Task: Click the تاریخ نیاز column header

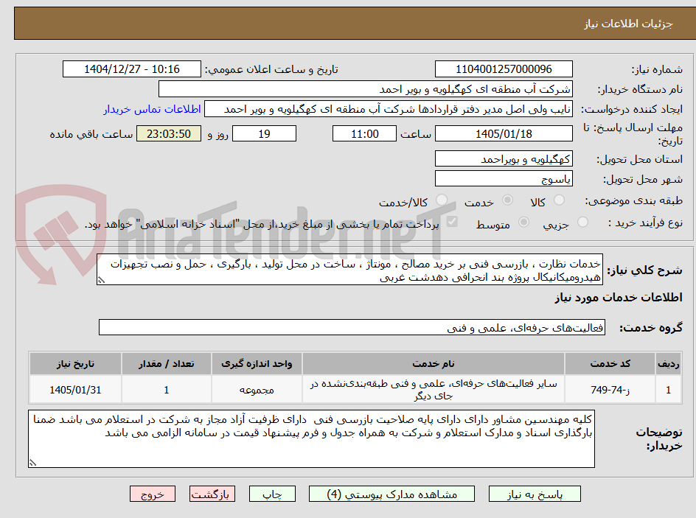Action: pyautogui.click(x=75, y=364)
